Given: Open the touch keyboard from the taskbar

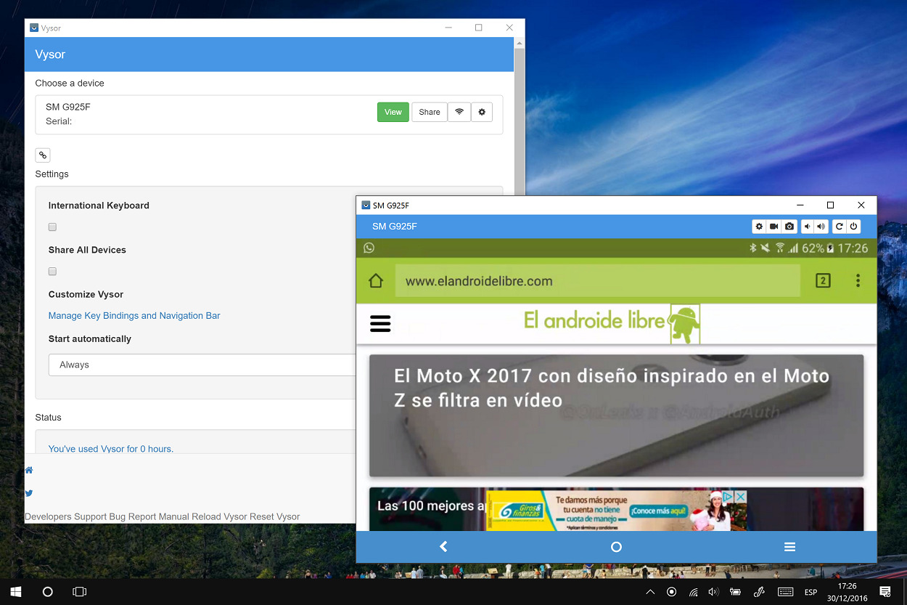Looking at the screenshot, I should click(785, 592).
